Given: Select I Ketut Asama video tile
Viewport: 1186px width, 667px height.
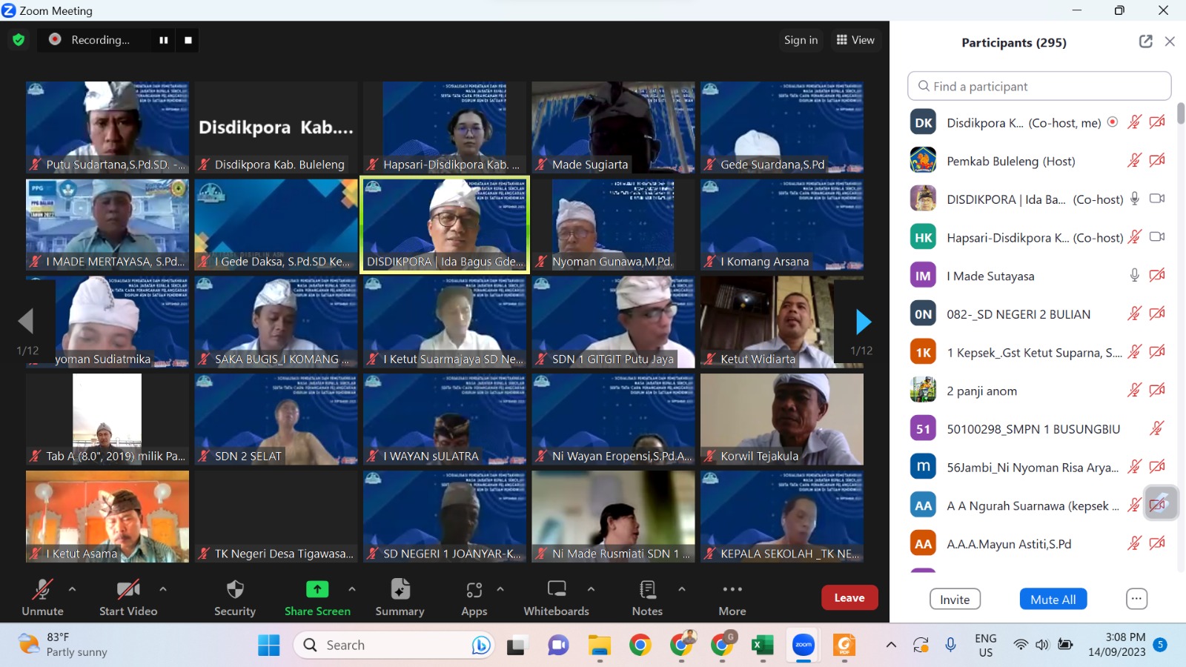Looking at the screenshot, I should click(107, 517).
